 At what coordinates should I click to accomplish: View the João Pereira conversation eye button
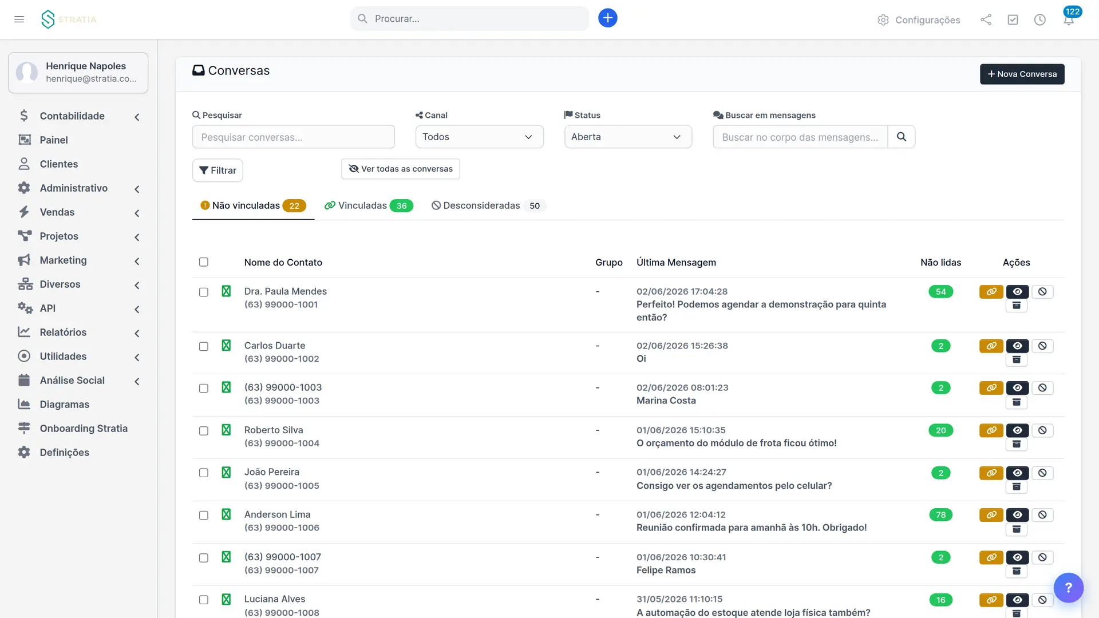tap(1017, 473)
